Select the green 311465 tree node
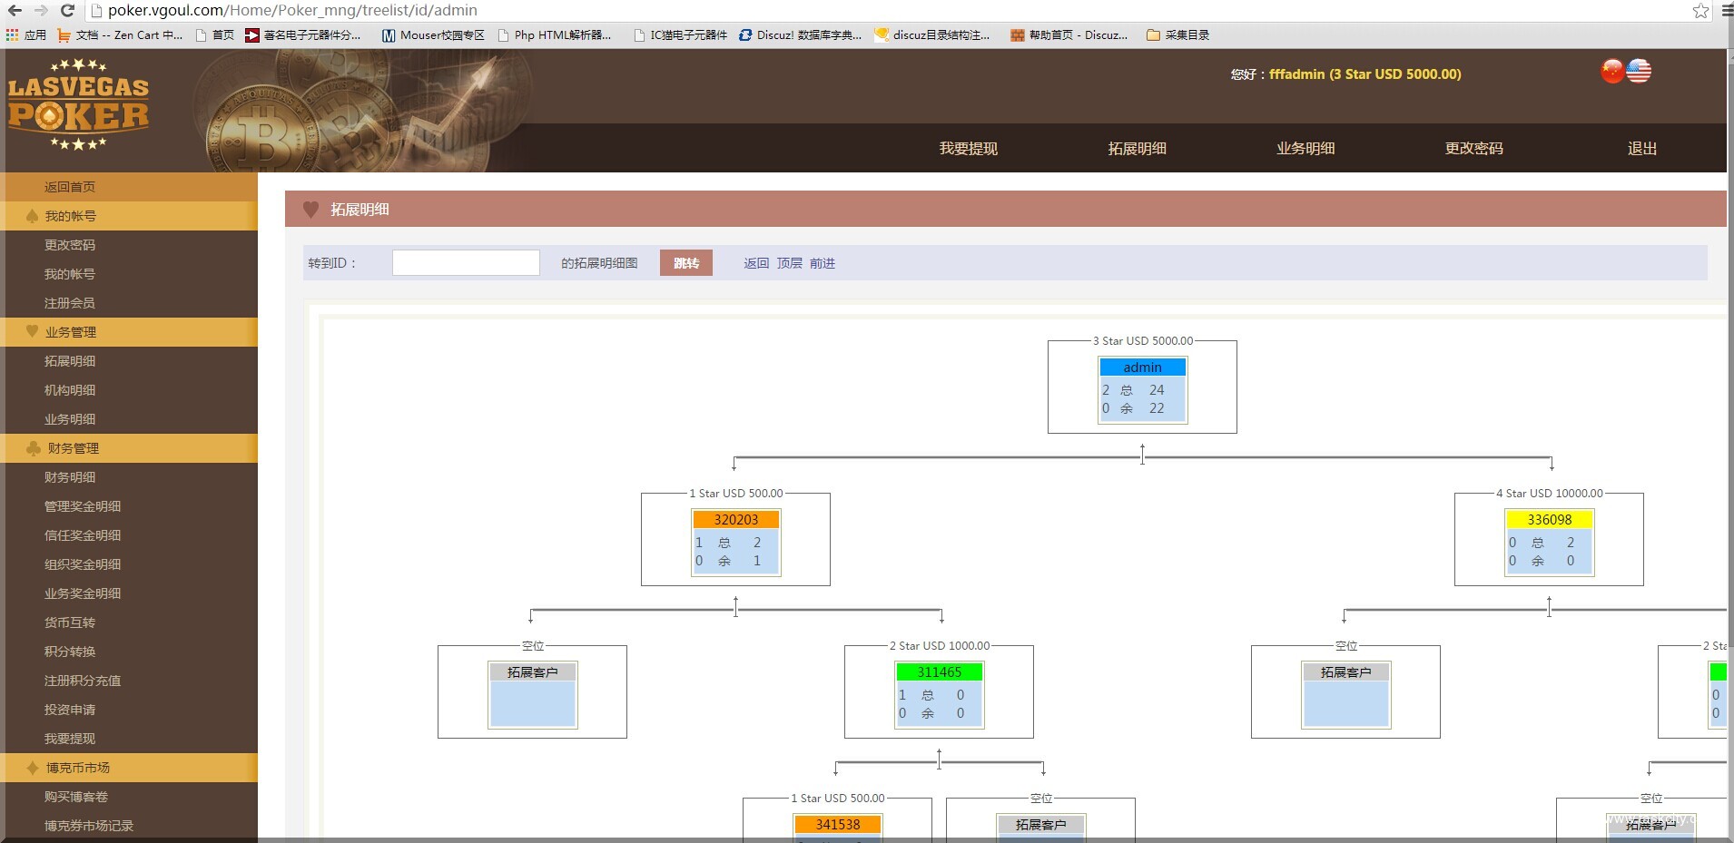 coord(939,672)
